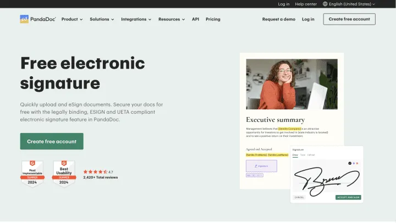Image resolution: width=396 pixels, height=223 pixels.
Task: Open the API page
Action: [195, 19]
